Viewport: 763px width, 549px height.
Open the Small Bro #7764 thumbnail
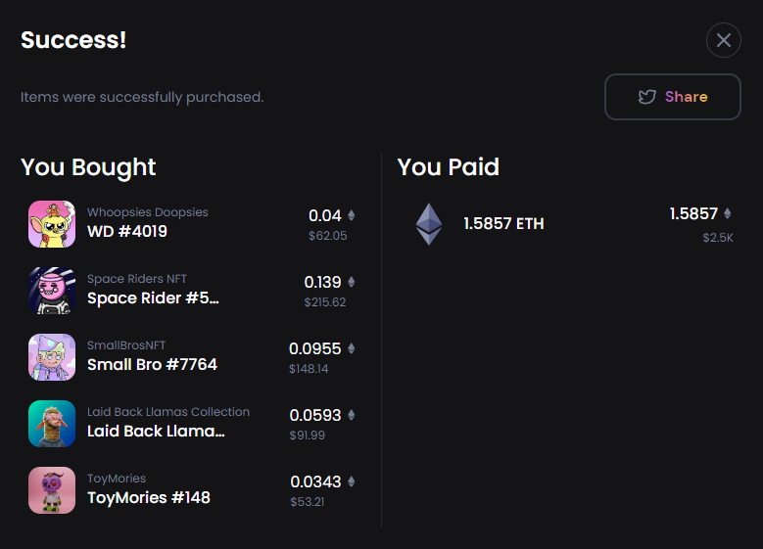[52, 357]
